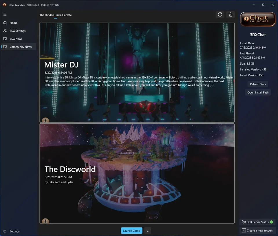Click The Discworld headline
The width and height of the screenshot is (278, 236).
point(70,169)
